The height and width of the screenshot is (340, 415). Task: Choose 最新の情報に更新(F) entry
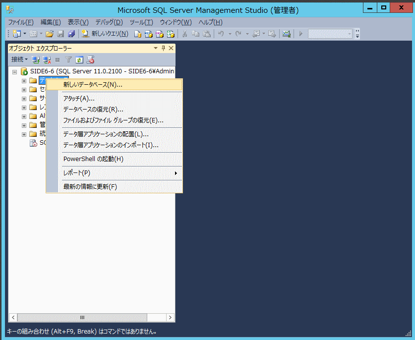pyautogui.click(x=115, y=186)
